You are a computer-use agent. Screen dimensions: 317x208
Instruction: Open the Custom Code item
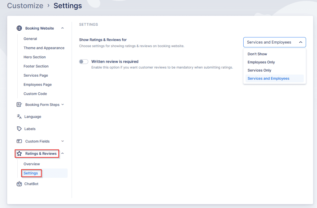click(x=35, y=94)
